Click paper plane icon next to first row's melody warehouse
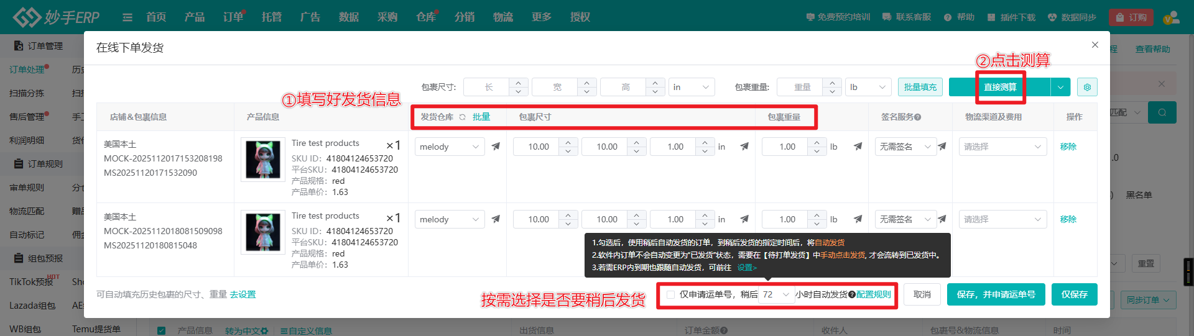Screen dimensions: 1194x336 (x=496, y=147)
